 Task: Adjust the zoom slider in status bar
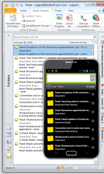(88, 168)
